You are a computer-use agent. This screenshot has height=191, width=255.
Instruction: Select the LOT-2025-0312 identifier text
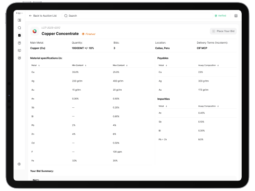point(51,28)
